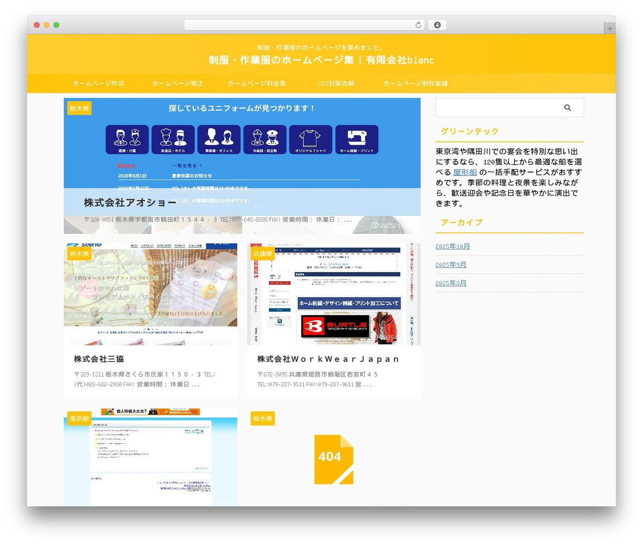Image resolution: width=643 pixels, height=545 pixels.
Task: Click the 東京都 card website thumbnail
Action: pos(150,457)
